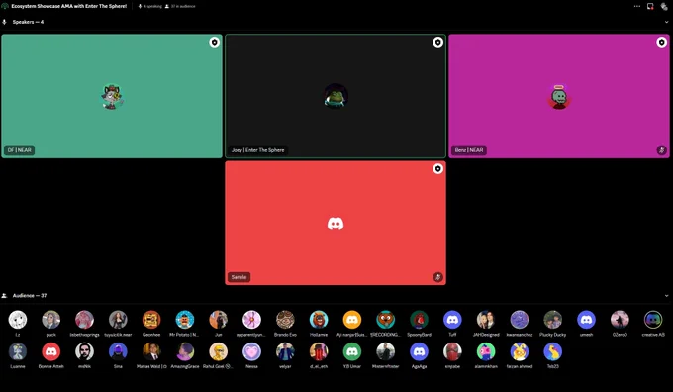Open Luanne's audience avatar
Screen dimensions: 673x392
click(x=18, y=351)
